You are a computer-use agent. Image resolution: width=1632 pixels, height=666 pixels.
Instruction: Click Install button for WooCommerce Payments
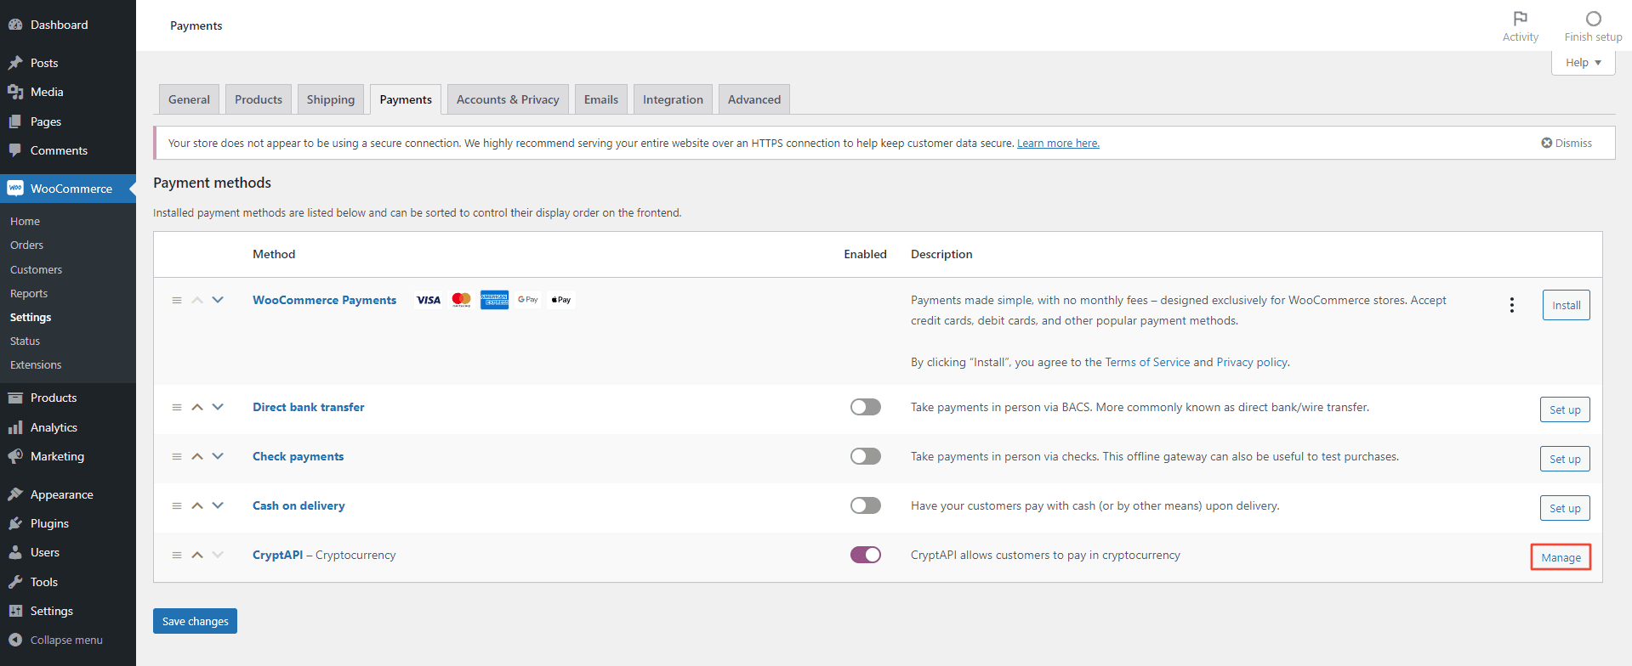click(1566, 305)
